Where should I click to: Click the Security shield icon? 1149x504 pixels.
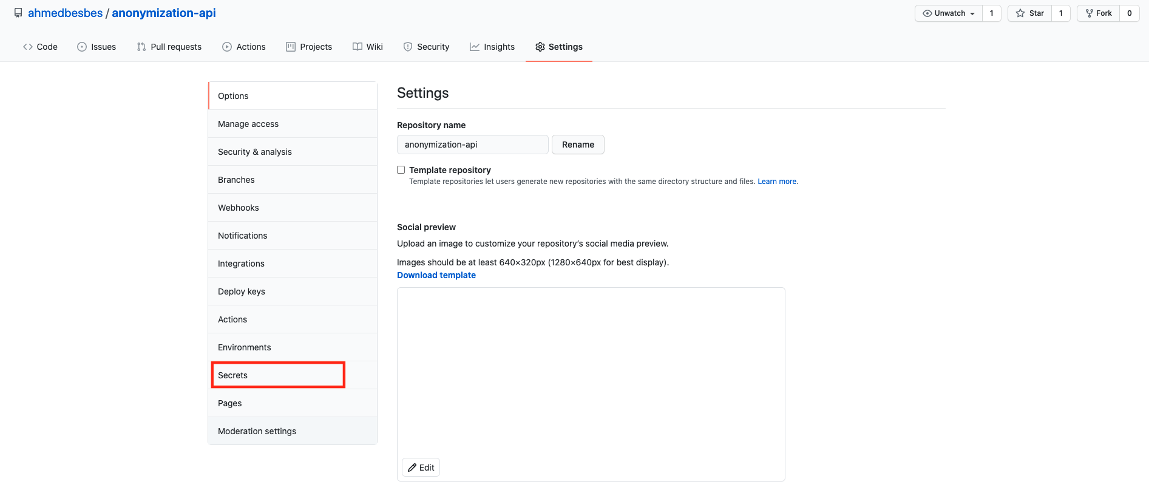pyautogui.click(x=408, y=47)
